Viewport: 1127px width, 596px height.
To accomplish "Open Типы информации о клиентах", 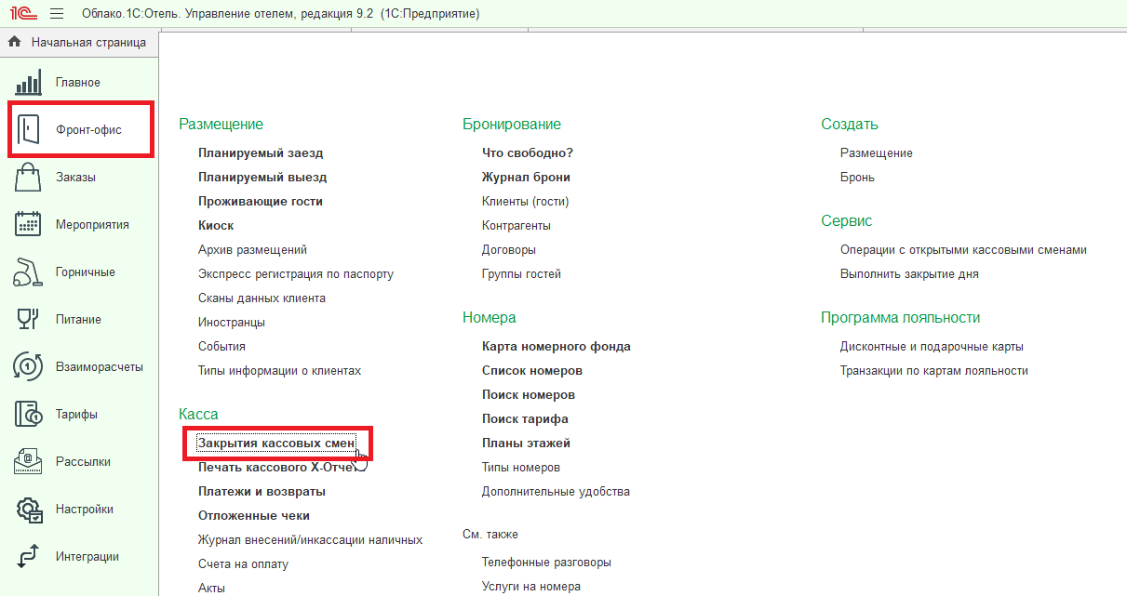I will tap(279, 371).
